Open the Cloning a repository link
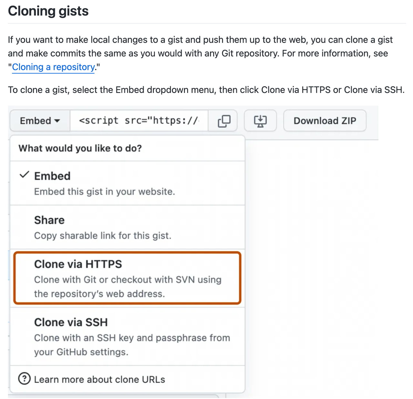Image resolution: width=413 pixels, height=399 pixels. coord(53,67)
